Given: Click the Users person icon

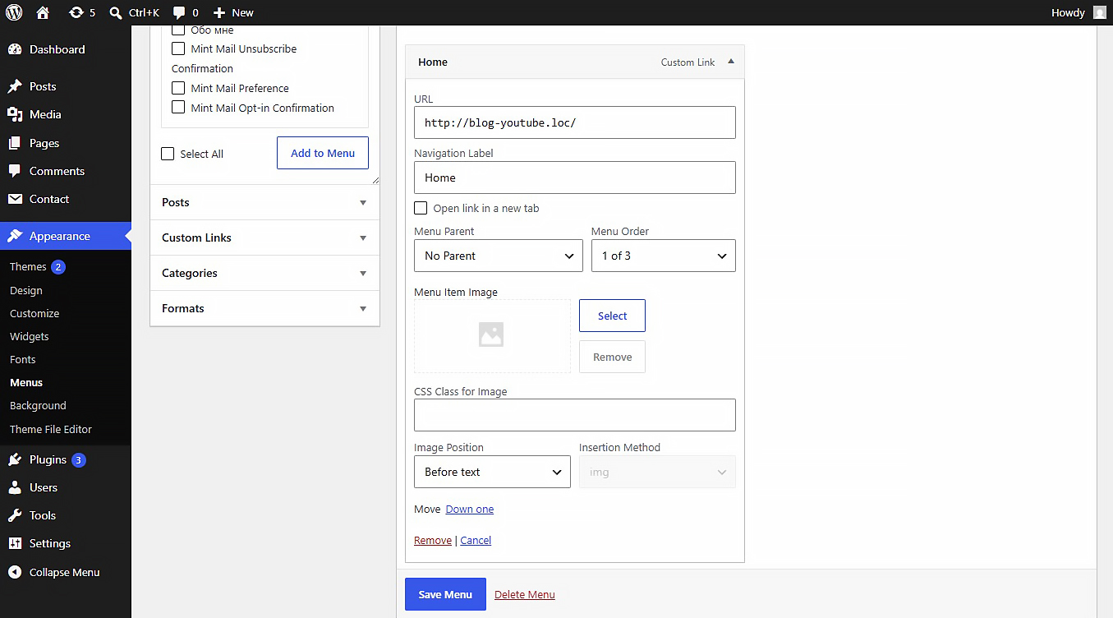Looking at the screenshot, I should pyautogui.click(x=15, y=487).
